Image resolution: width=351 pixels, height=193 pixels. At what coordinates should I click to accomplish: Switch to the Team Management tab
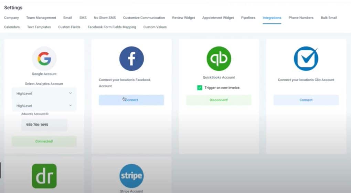(41, 18)
